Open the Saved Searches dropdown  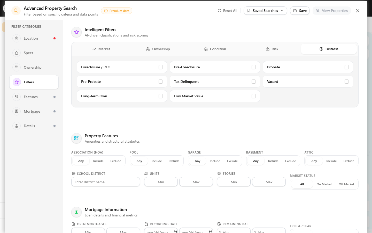[x=265, y=11]
